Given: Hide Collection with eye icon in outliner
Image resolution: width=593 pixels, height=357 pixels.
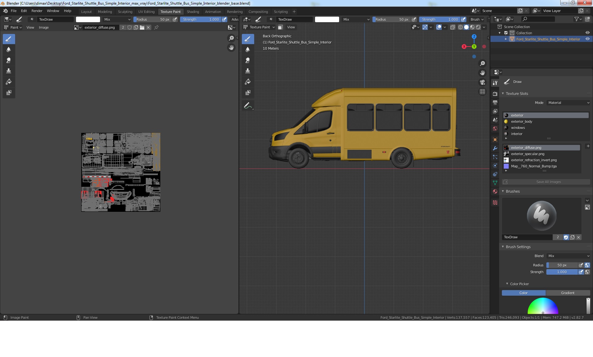Looking at the screenshot, I should tap(587, 33).
